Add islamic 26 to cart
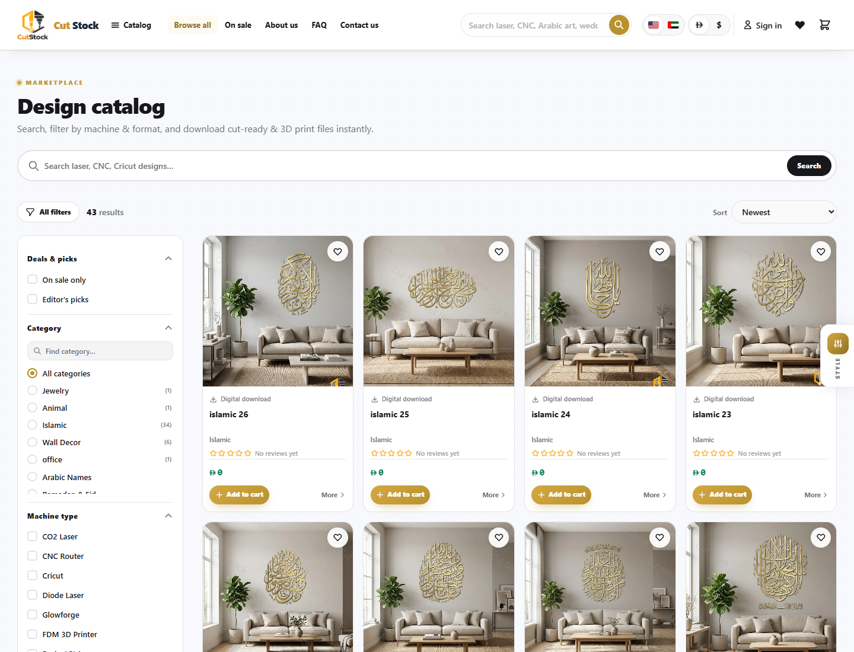The width and height of the screenshot is (854, 652). pos(239,494)
